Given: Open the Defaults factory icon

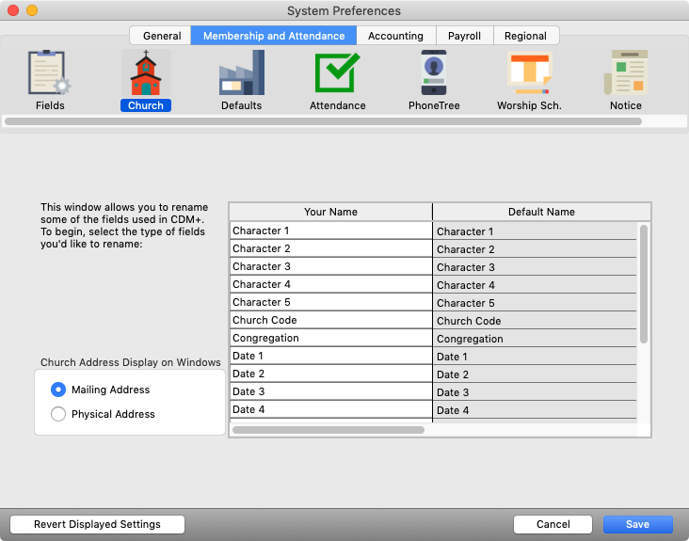Looking at the screenshot, I should click(241, 74).
